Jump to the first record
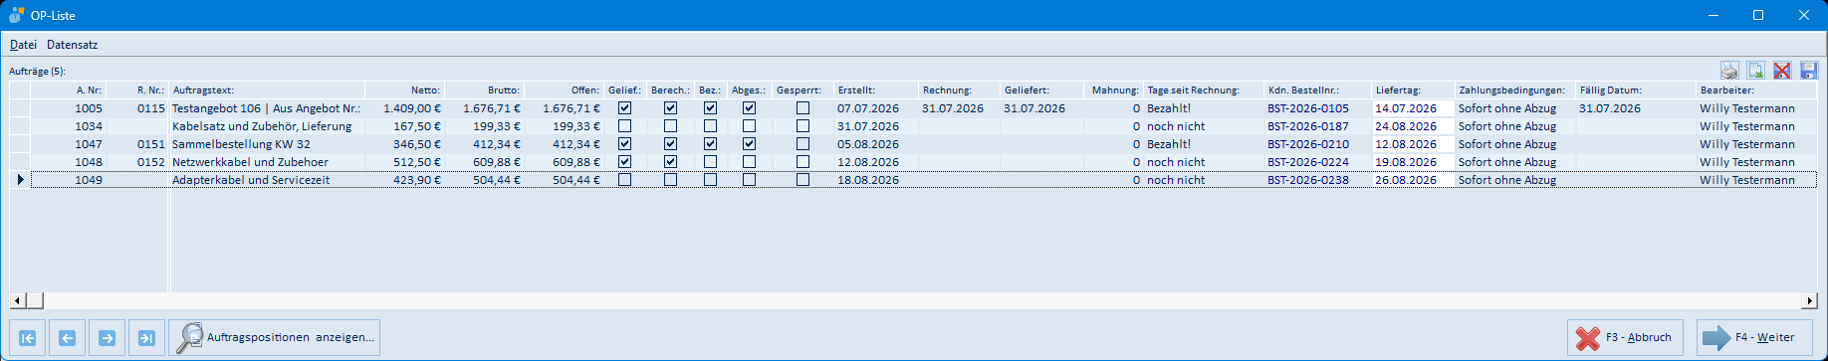The image size is (1828, 361). (x=28, y=338)
